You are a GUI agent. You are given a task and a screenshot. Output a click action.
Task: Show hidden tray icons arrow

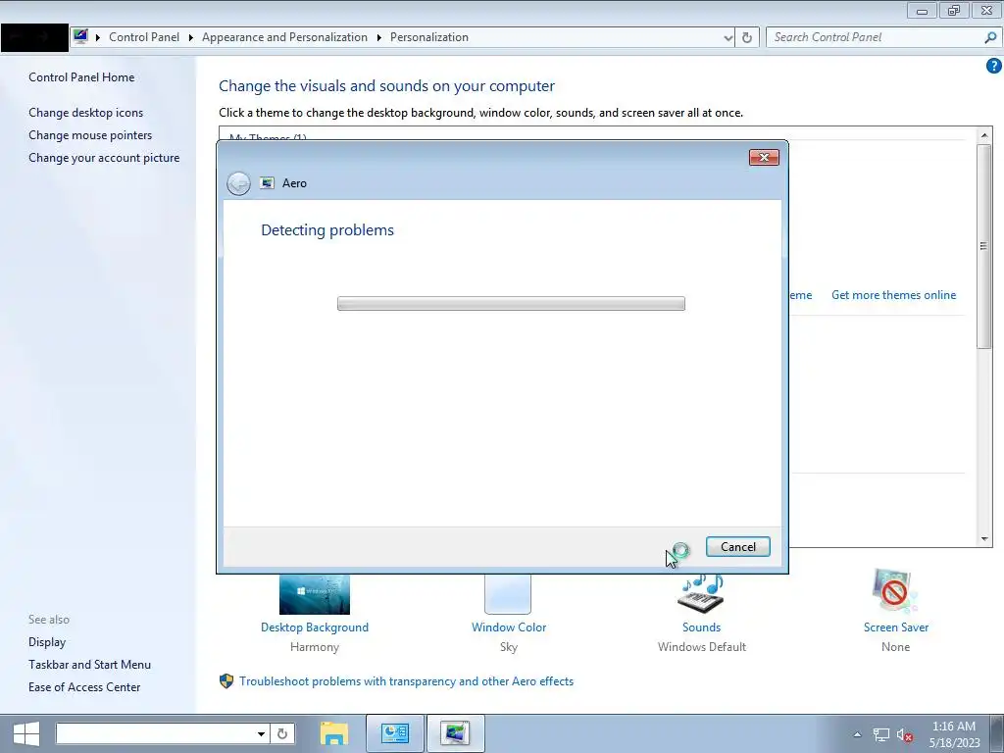[857, 734]
